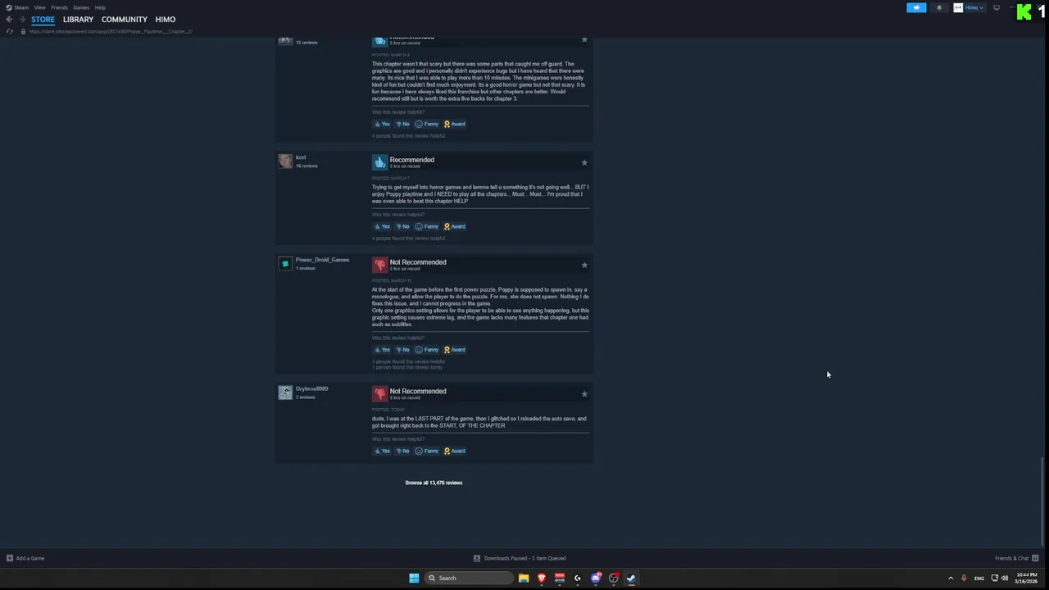Image resolution: width=1049 pixels, height=590 pixels.
Task: Vote No on kori's review
Action: point(402,226)
